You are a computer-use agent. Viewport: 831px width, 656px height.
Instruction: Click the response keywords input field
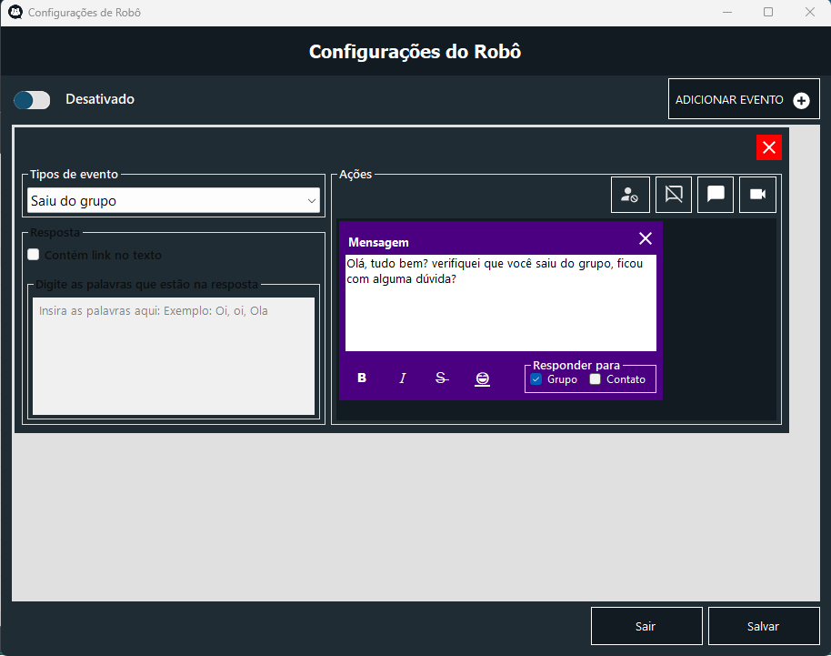pyautogui.click(x=174, y=357)
